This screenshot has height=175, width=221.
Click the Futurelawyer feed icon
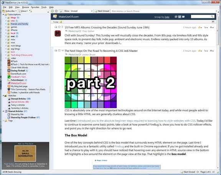[x=9, y=80]
